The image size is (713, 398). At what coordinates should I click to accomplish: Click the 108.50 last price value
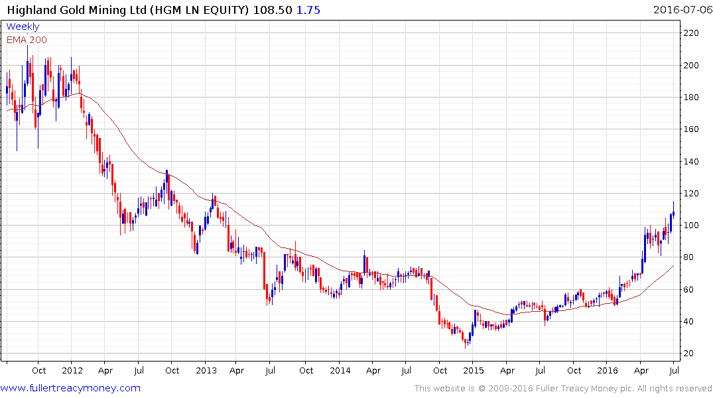pos(273,10)
